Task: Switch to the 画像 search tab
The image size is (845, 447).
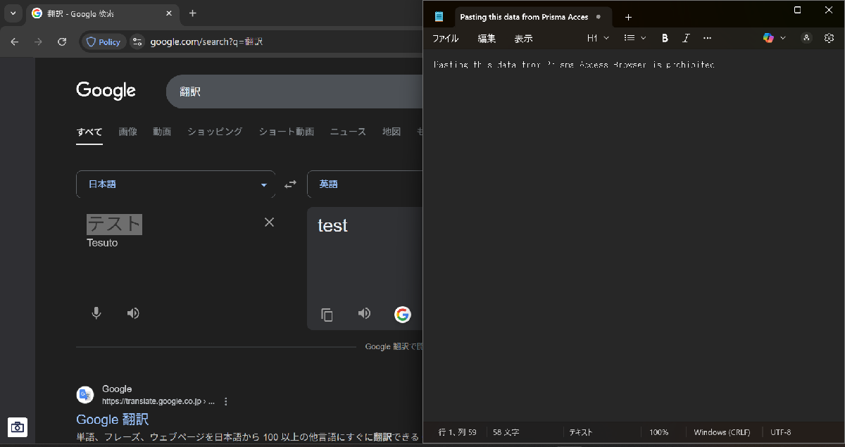Action: tap(127, 132)
